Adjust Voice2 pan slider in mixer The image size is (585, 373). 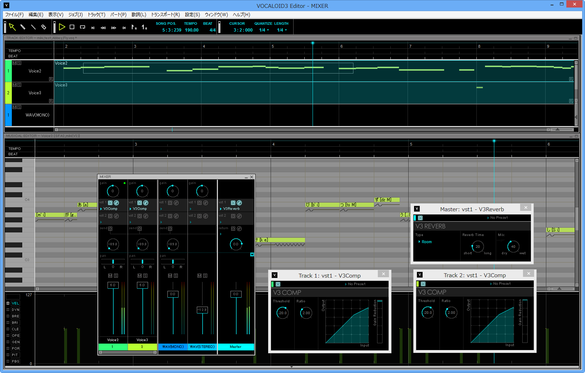[x=113, y=261]
